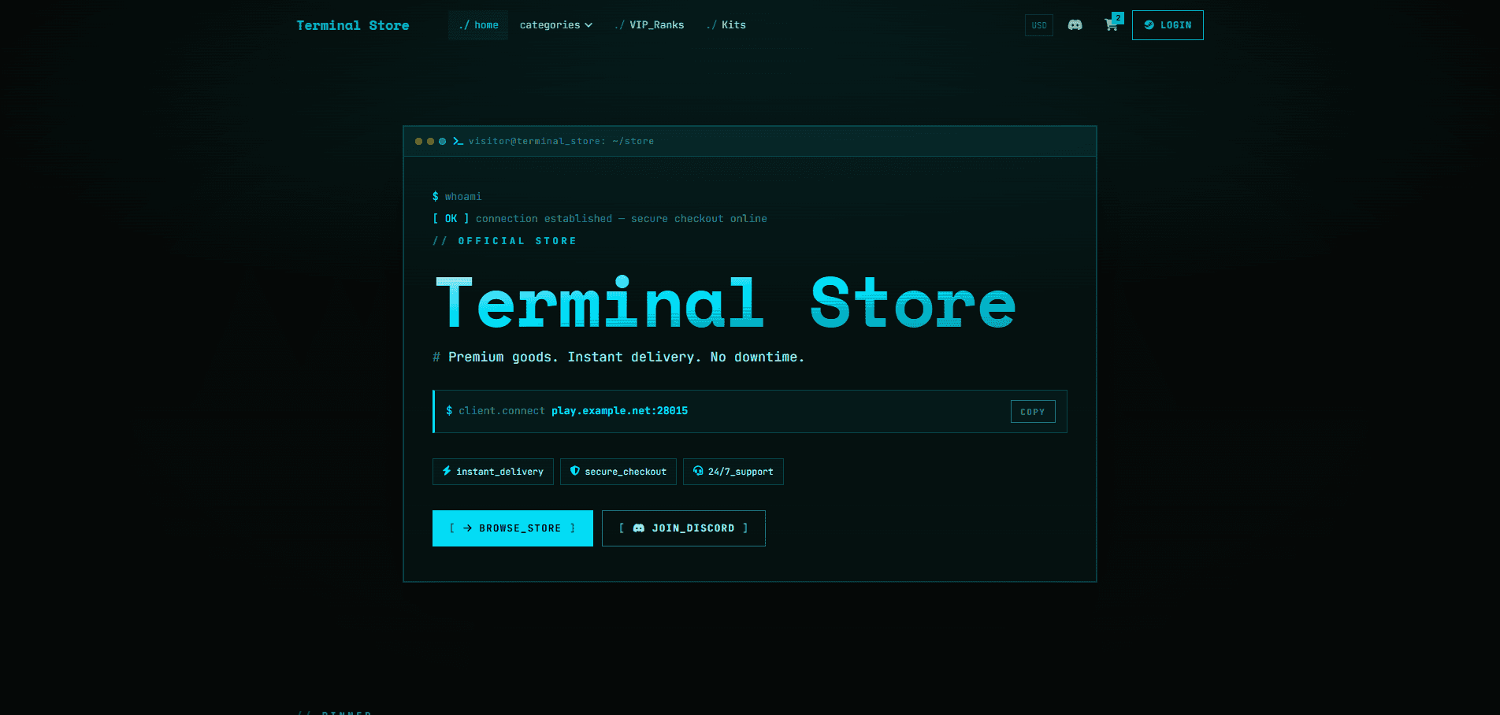The image size is (1500, 715).
Task: Click the headset 24/7_support icon
Action: (698, 471)
